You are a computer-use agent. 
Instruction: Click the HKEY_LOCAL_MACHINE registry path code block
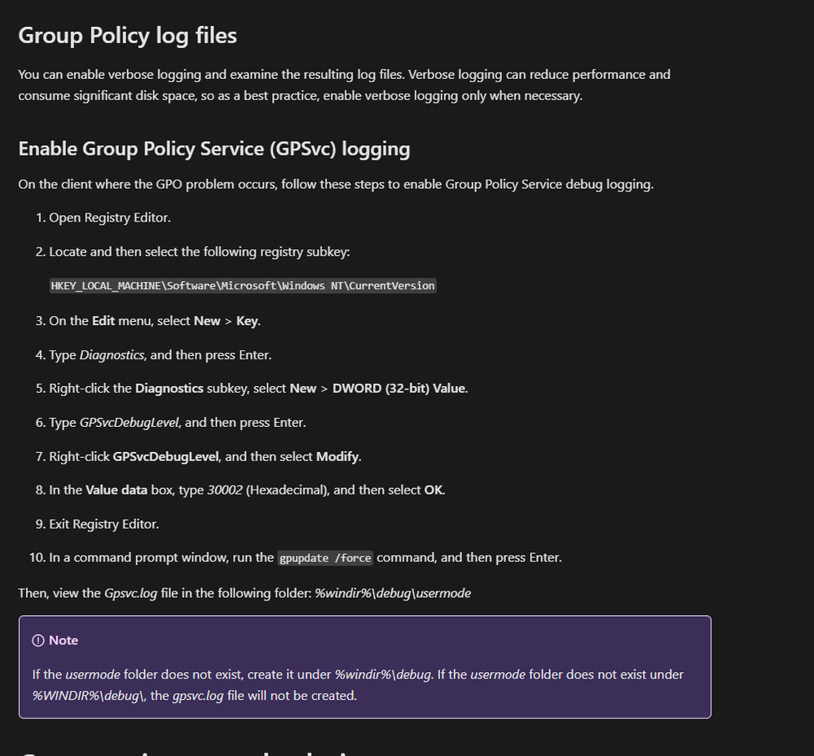(x=243, y=286)
